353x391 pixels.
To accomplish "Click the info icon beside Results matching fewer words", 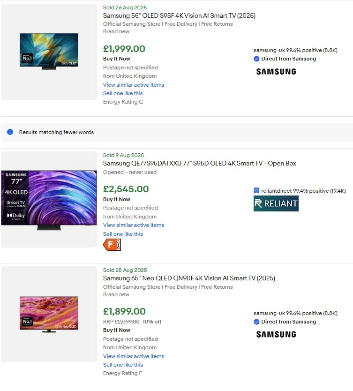I will tap(10, 132).
